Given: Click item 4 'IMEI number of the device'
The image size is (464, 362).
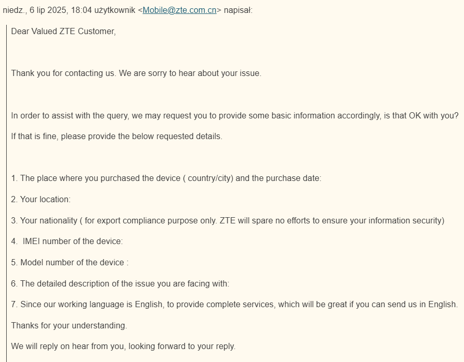Looking at the screenshot, I should (68, 241).
